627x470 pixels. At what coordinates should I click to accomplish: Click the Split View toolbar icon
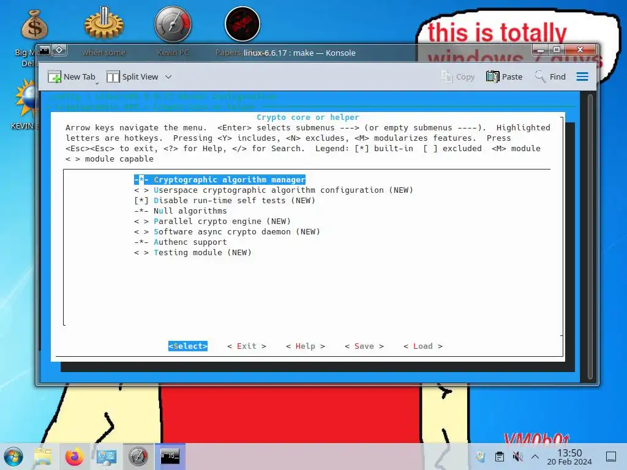click(113, 76)
